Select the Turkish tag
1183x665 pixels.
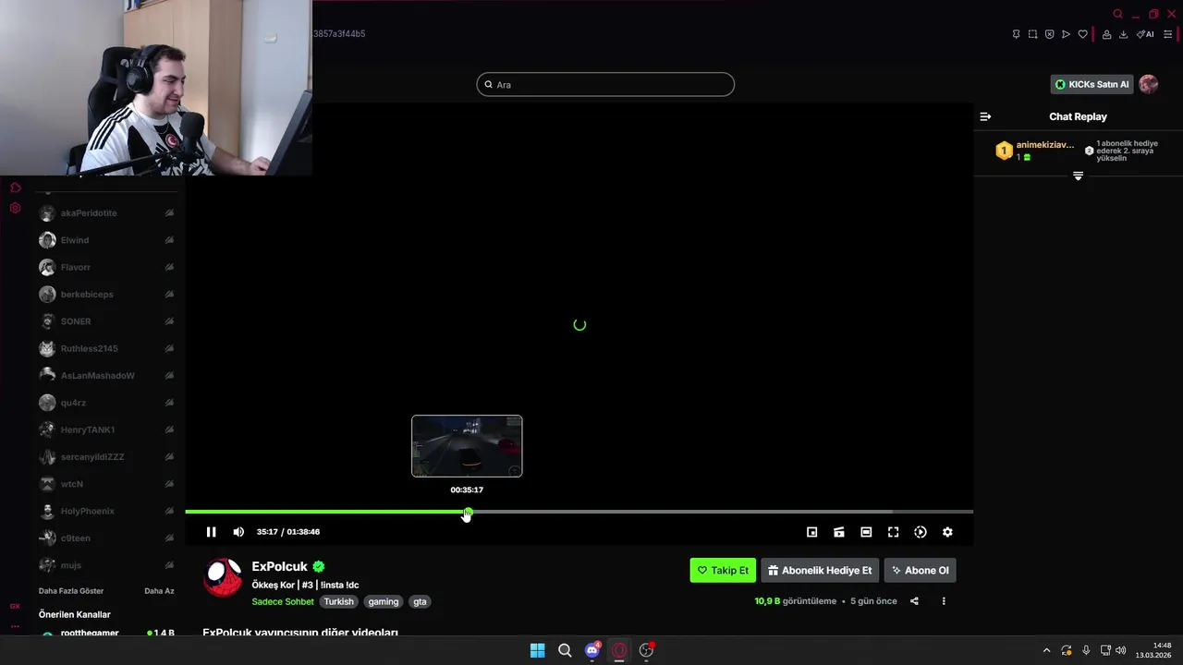click(338, 601)
